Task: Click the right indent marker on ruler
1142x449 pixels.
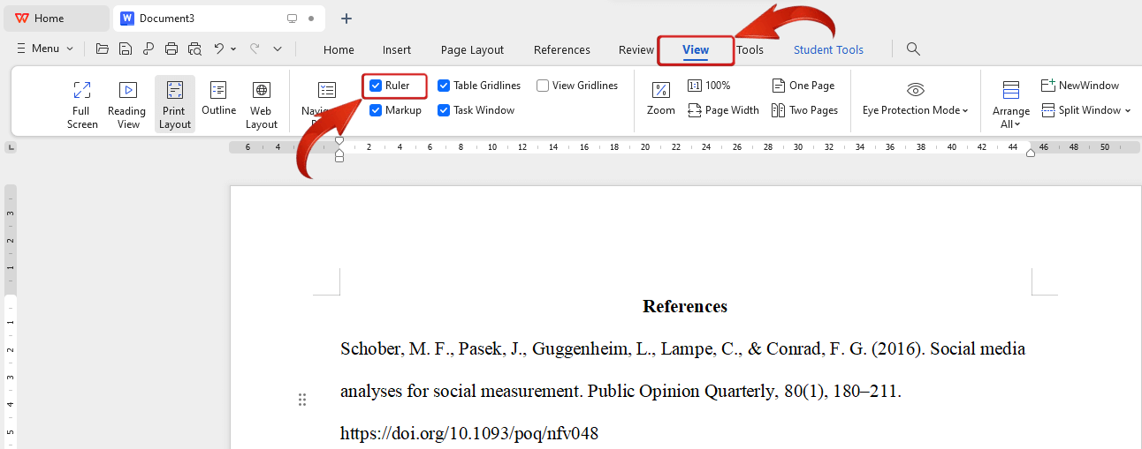Action: point(1031,153)
